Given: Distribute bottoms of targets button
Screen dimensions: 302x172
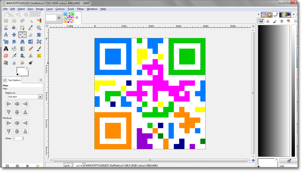Looking at the screenshot, I should [25, 131].
